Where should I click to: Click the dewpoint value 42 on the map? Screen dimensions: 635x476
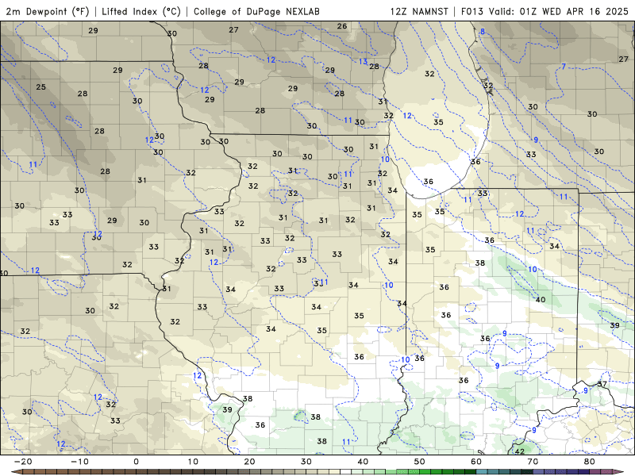click(x=520, y=451)
